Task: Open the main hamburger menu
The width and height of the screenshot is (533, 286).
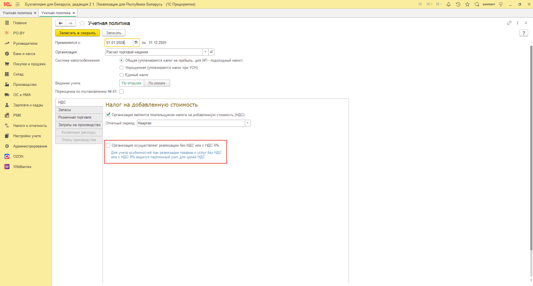Action: [x=17, y=4]
